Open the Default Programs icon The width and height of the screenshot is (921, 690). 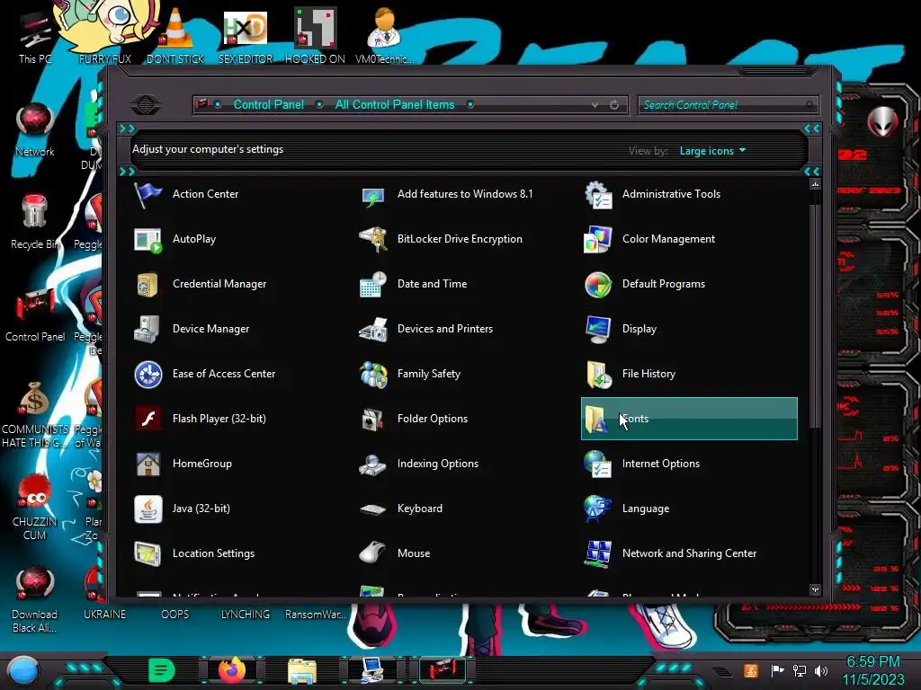(x=597, y=285)
